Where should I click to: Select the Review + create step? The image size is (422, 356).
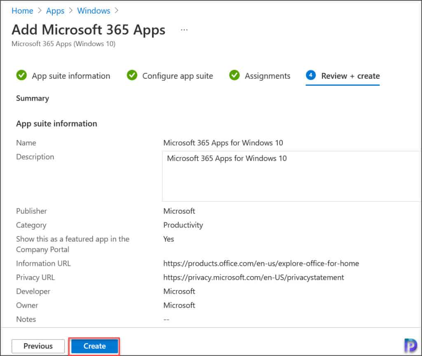click(350, 76)
